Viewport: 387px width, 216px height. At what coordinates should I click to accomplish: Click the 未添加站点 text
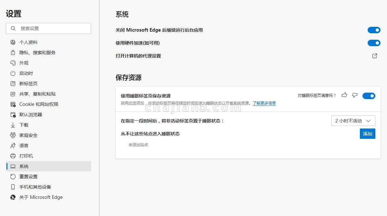pyautogui.click(x=138, y=145)
